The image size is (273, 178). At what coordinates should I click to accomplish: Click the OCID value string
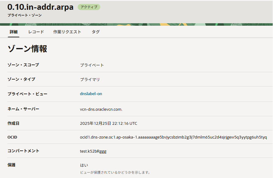pyautogui.click(x=173, y=137)
